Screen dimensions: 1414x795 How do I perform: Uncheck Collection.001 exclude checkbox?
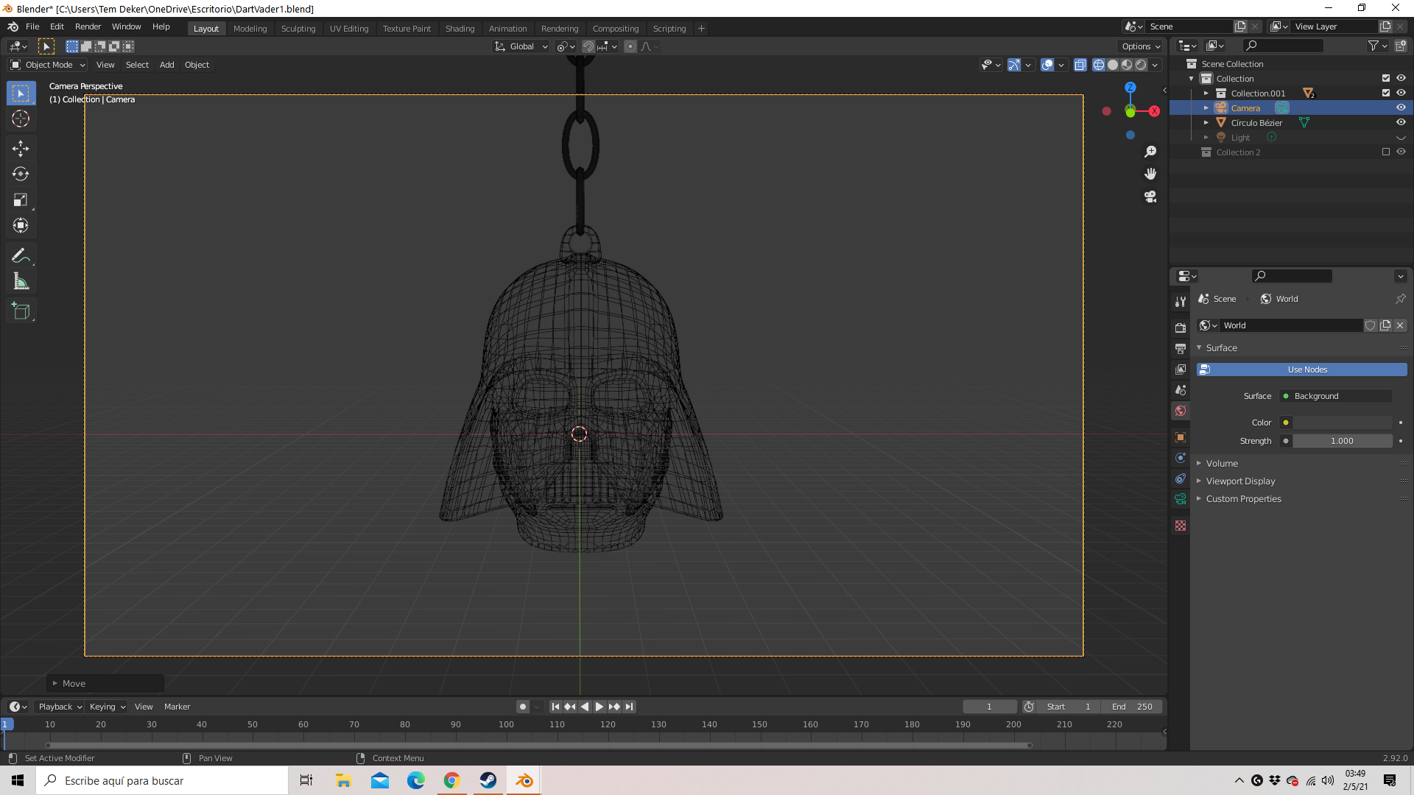point(1386,93)
